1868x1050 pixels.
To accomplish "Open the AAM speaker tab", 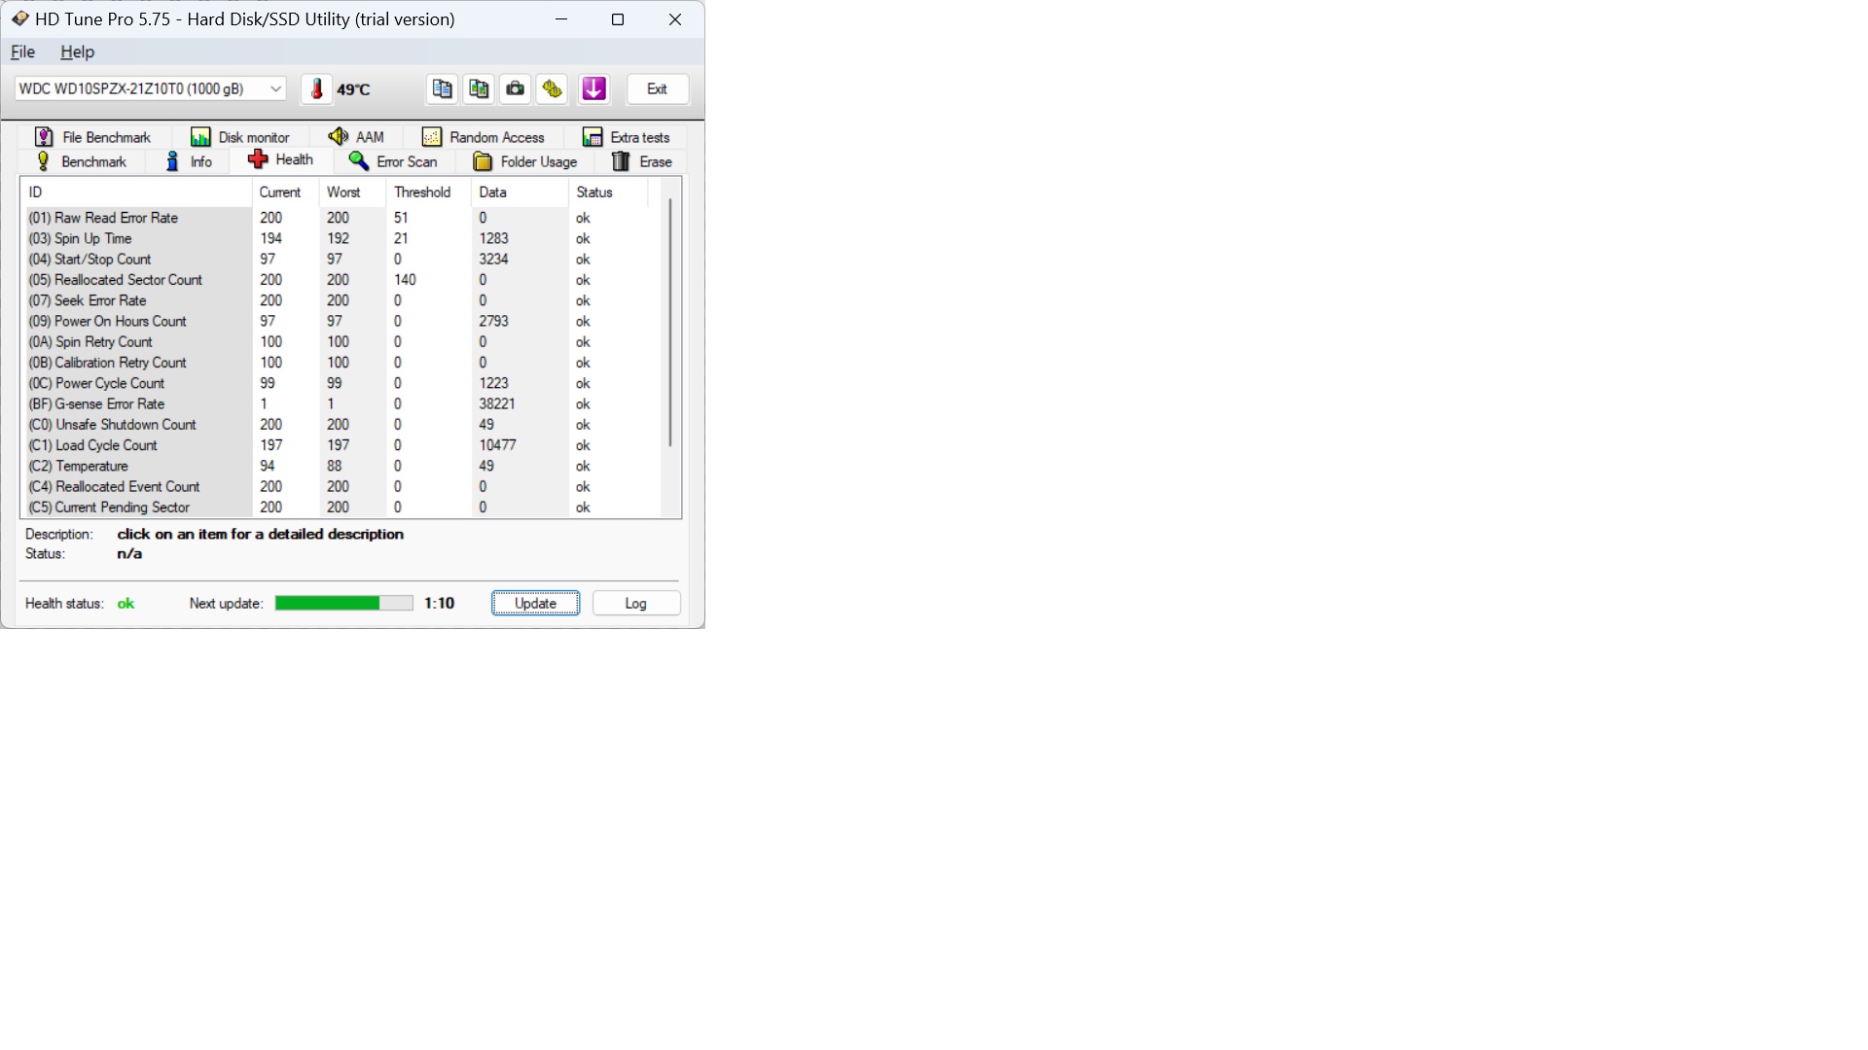I will point(356,137).
